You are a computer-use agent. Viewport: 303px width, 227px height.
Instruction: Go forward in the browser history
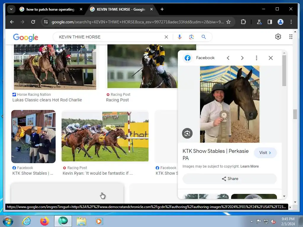pos(22,22)
